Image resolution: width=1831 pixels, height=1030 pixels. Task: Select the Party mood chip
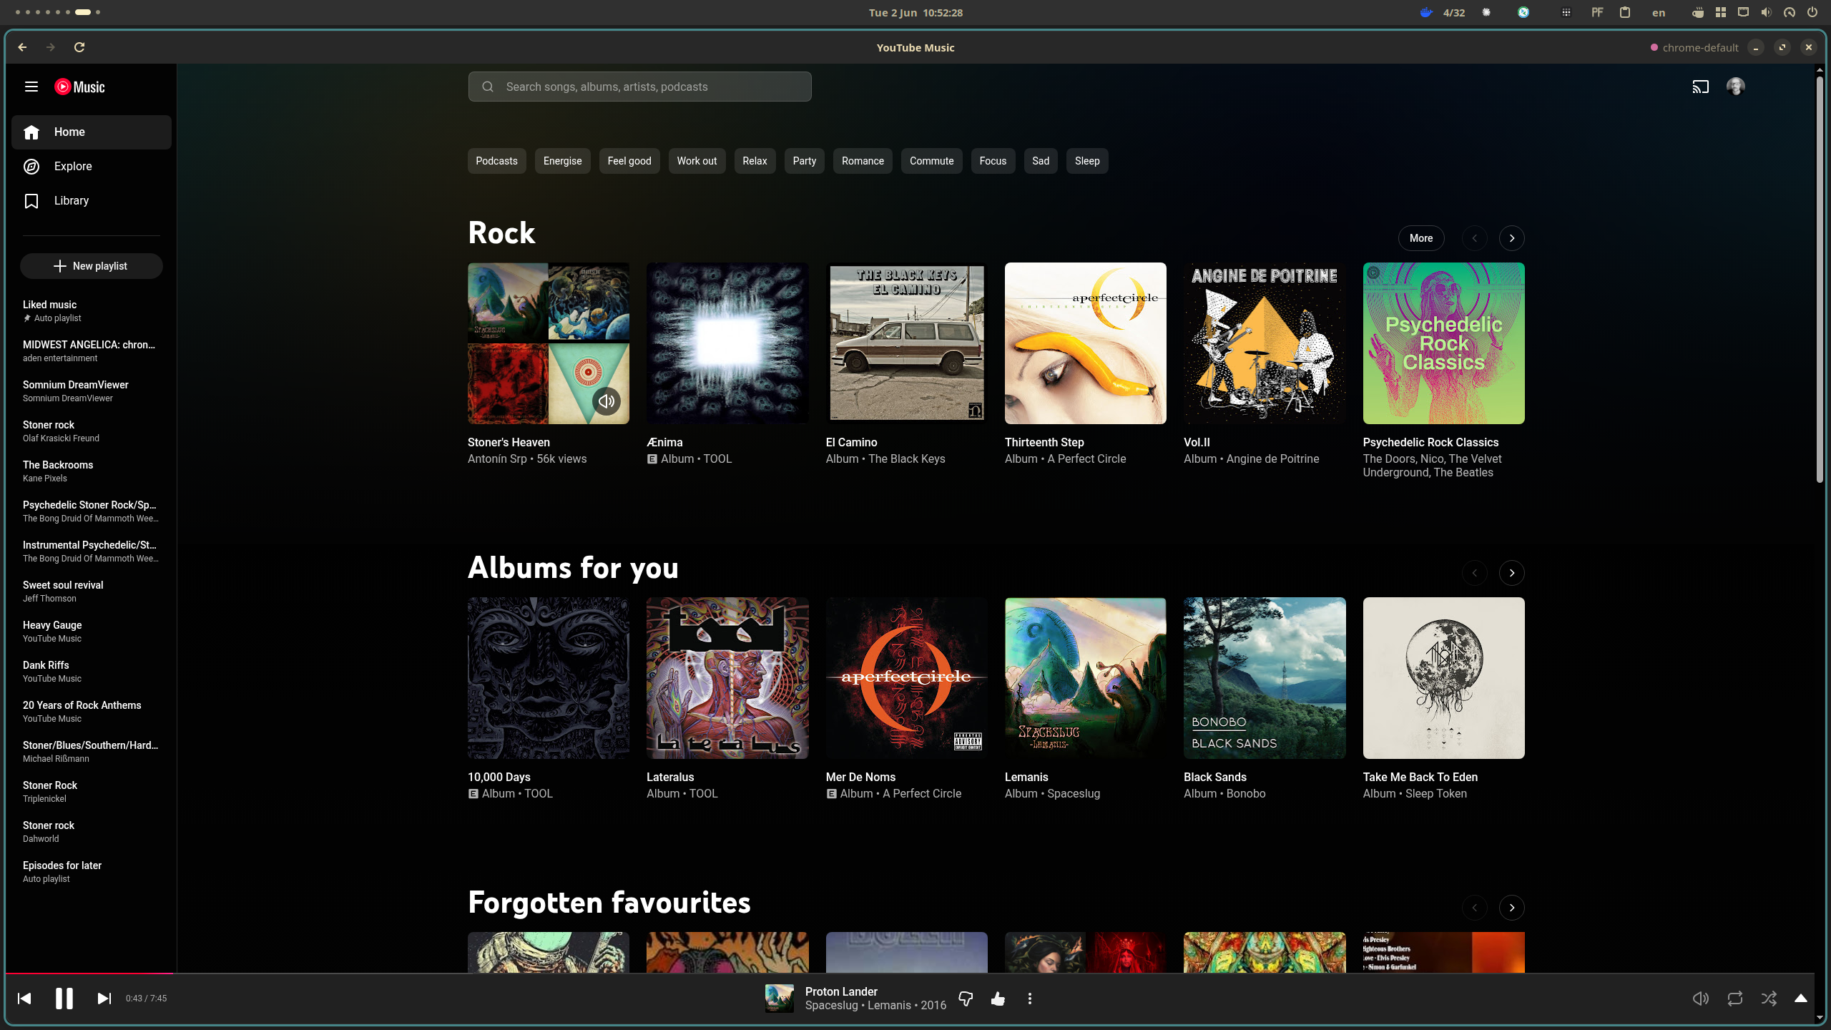coord(805,161)
